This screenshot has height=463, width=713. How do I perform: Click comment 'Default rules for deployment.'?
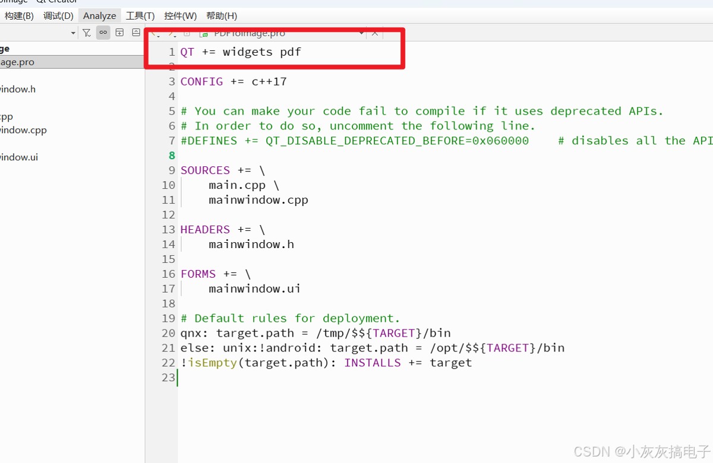point(291,319)
